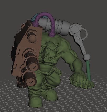Select the brown gun backpack
Screen dimensions: 107x112
(x=26, y=54)
